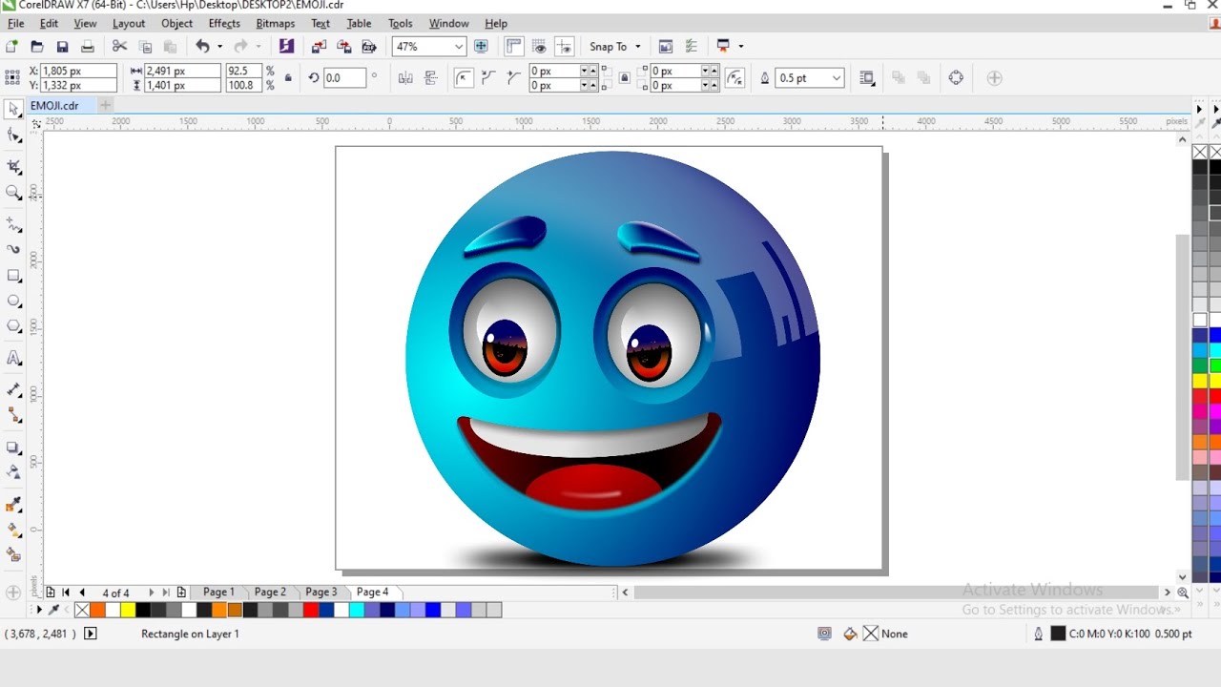Image resolution: width=1221 pixels, height=687 pixels.
Task: Select the Drop Shadow tool
Action: [x=13, y=447]
